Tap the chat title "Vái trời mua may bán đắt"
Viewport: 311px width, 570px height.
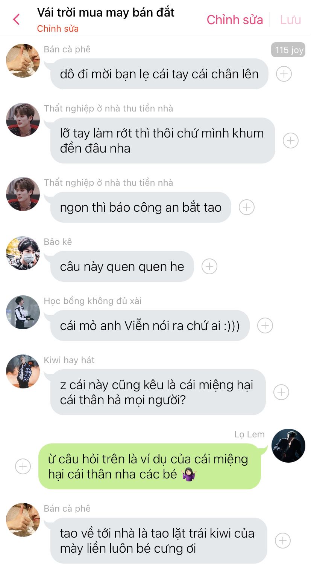[106, 12]
